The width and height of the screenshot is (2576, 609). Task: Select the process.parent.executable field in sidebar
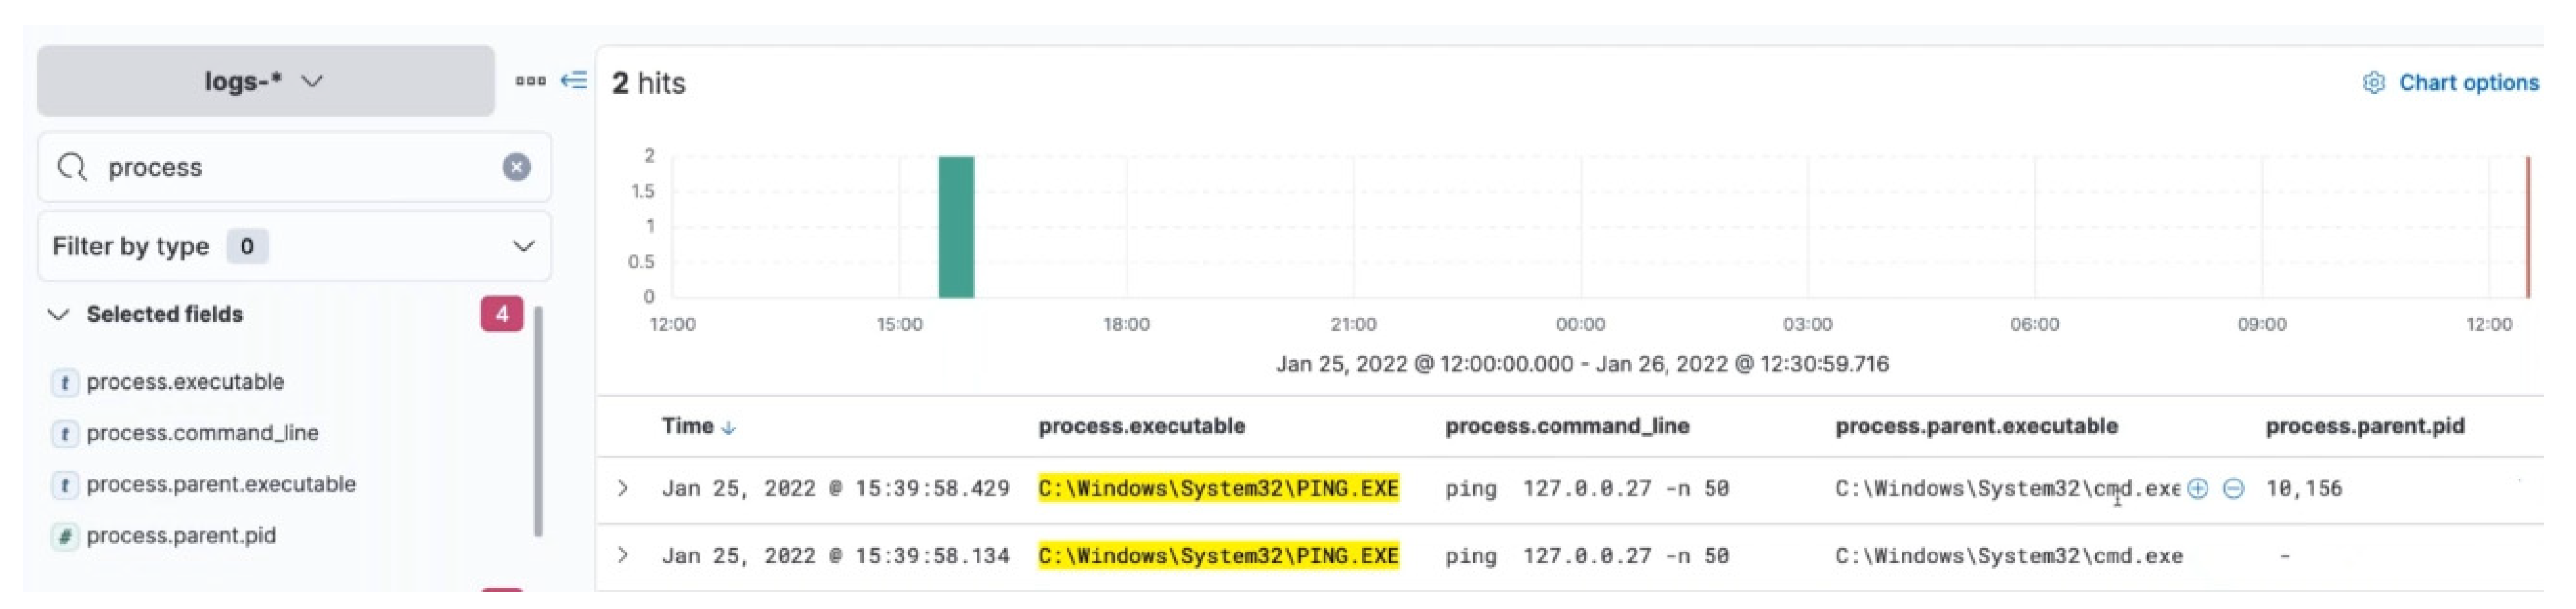[221, 484]
